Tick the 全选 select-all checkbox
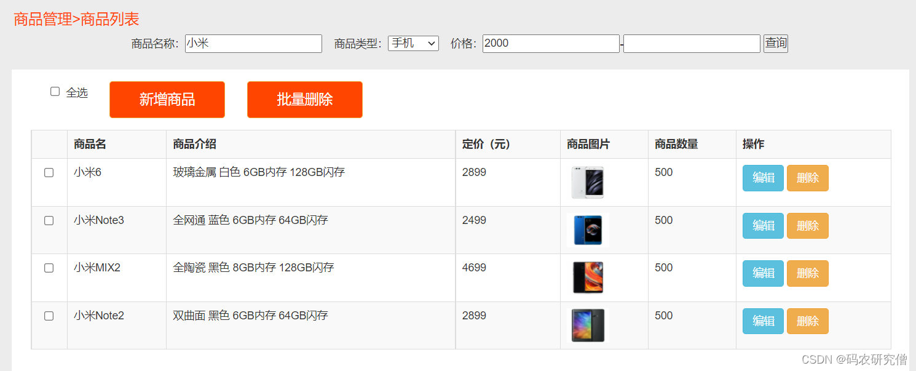The image size is (916, 371). [x=55, y=92]
